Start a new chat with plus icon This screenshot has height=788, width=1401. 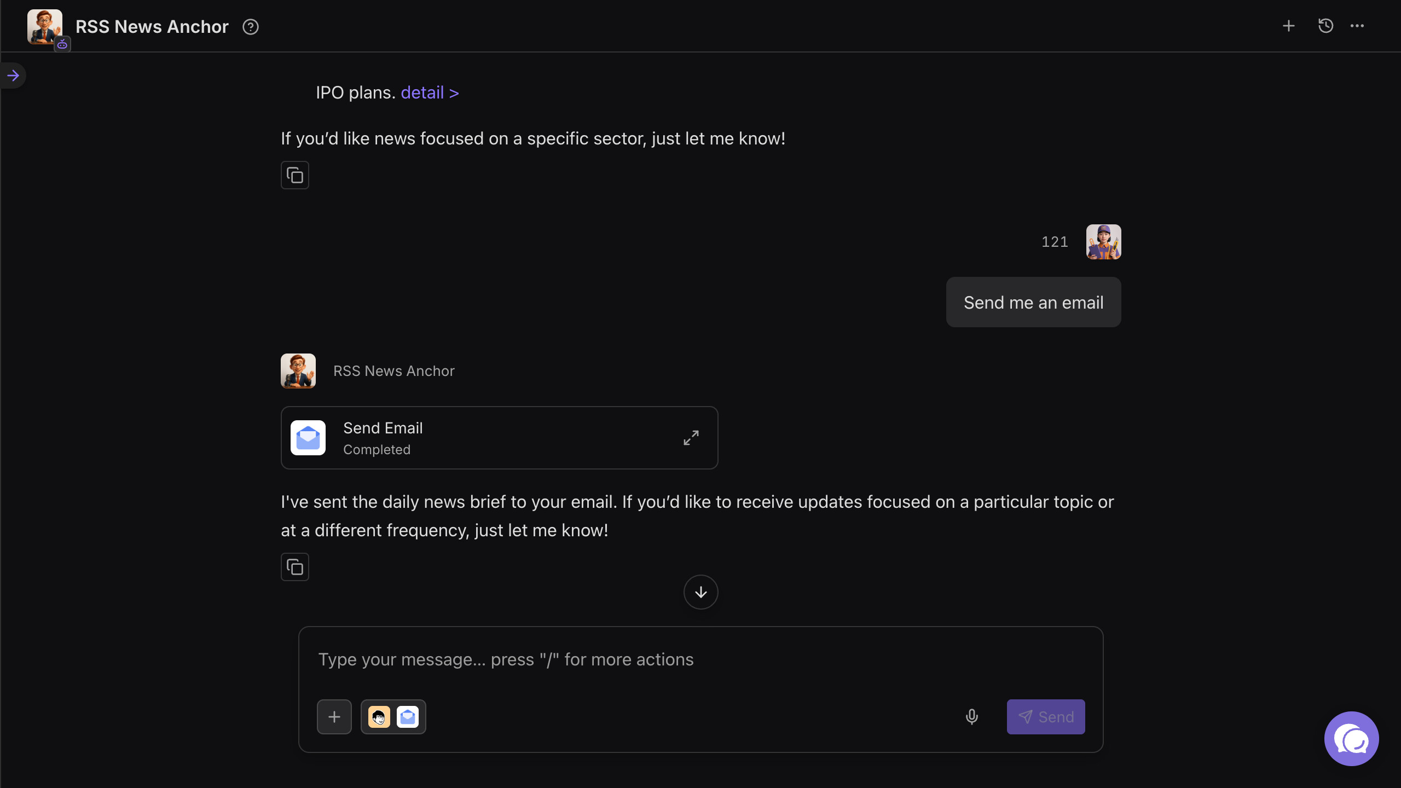[1289, 26]
